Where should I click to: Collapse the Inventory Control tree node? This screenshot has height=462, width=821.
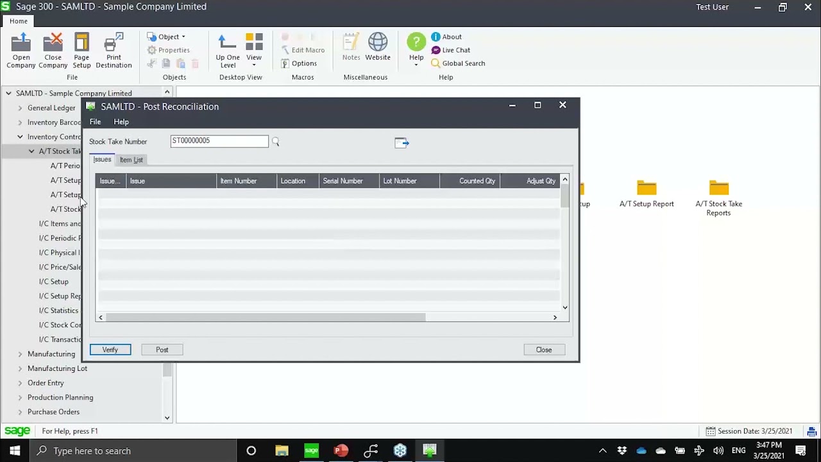coord(20,137)
